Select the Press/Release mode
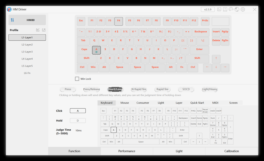This screenshot has width=264, height=161. [92, 89]
